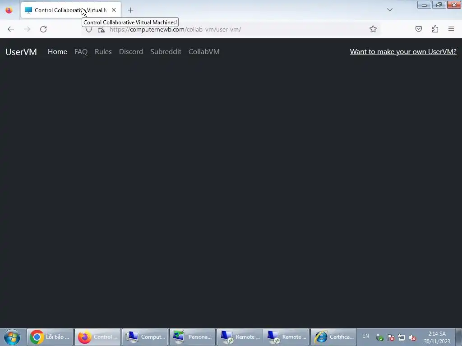This screenshot has height=346, width=462.
Task: Go to the Home nav item
Action: pos(57,52)
